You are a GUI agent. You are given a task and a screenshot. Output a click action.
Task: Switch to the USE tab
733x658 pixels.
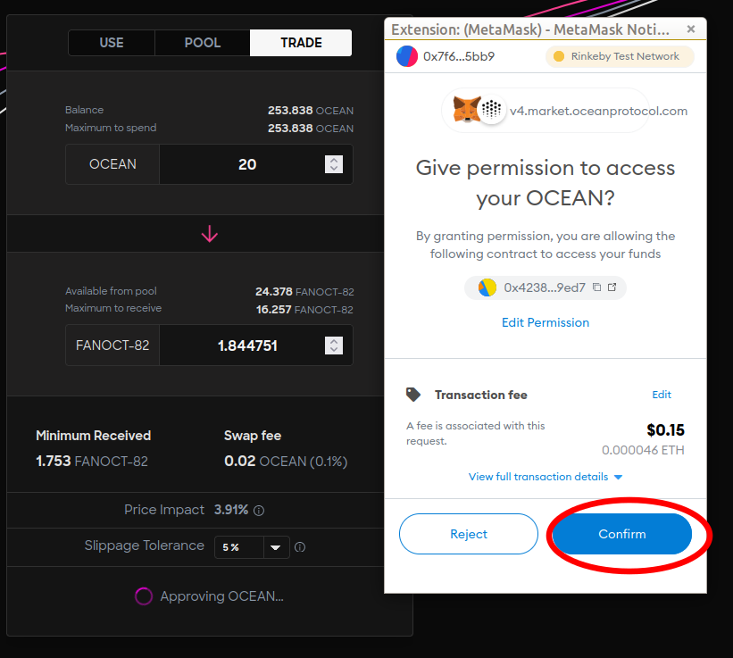112,43
